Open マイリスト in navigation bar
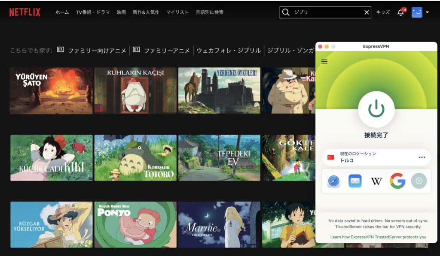Screen dimensions: 440x256 177,12
